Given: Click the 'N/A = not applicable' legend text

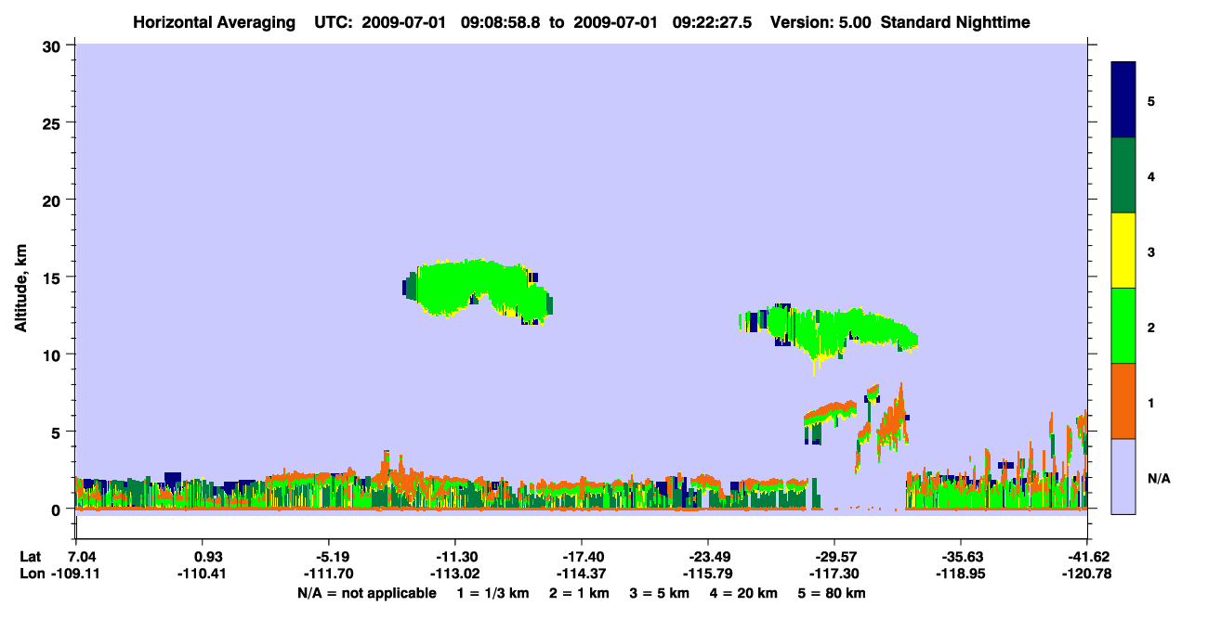Looking at the screenshot, I should point(367,593).
